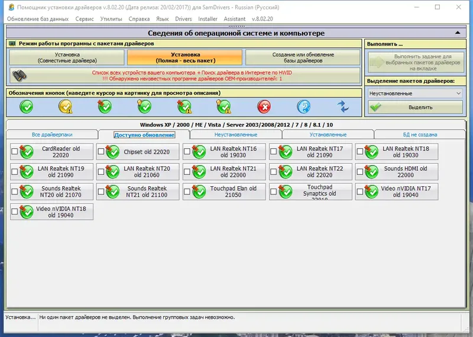The height and width of the screenshot is (337, 473).
Task: Open the Сервис menu
Action: [85, 19]
